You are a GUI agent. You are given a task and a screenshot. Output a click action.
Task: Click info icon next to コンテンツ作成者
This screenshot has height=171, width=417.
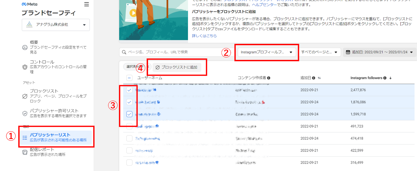(269, 78)
